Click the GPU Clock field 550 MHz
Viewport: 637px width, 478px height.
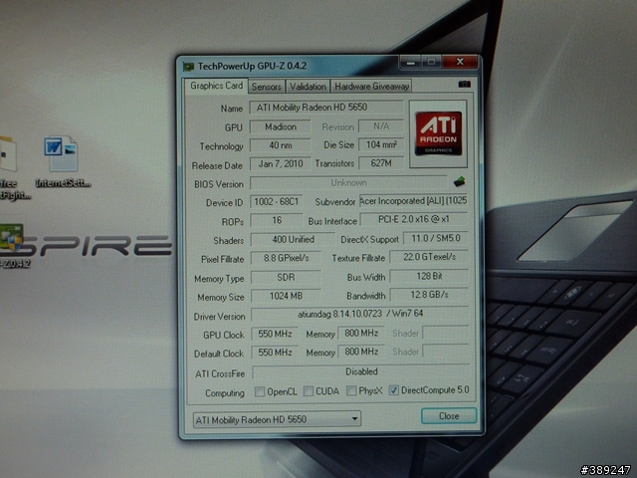pos(275,334)
